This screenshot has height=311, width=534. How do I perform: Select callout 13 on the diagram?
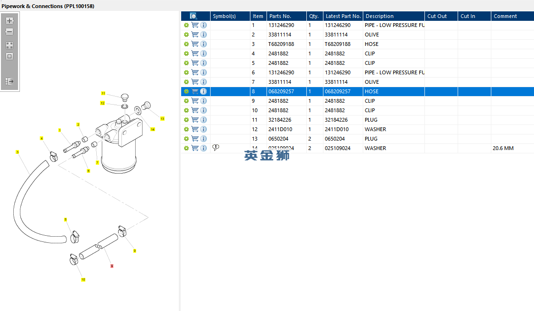[163, 119]
